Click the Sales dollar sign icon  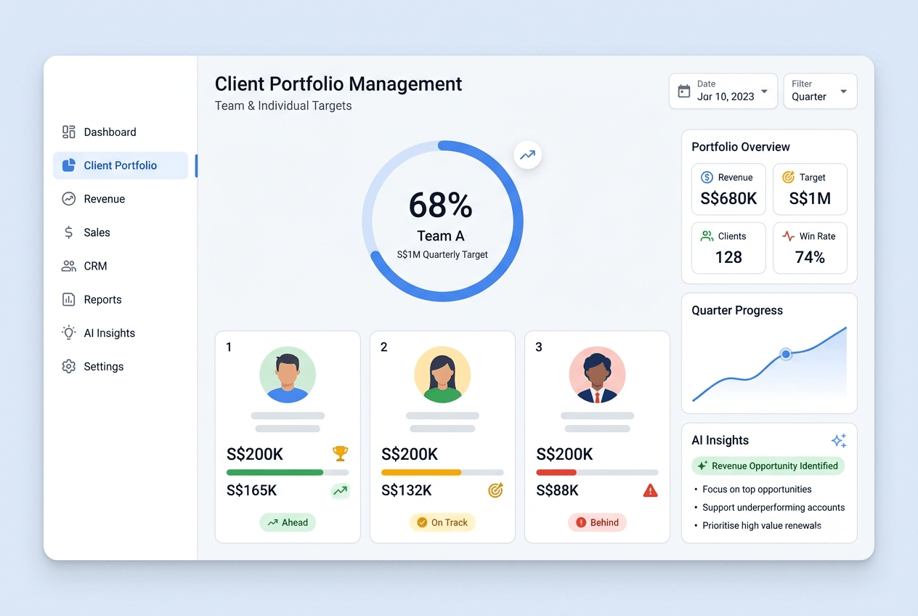point(69,232)
